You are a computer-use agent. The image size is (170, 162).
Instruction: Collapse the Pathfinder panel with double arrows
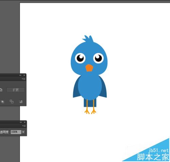[x=20, y=75]
